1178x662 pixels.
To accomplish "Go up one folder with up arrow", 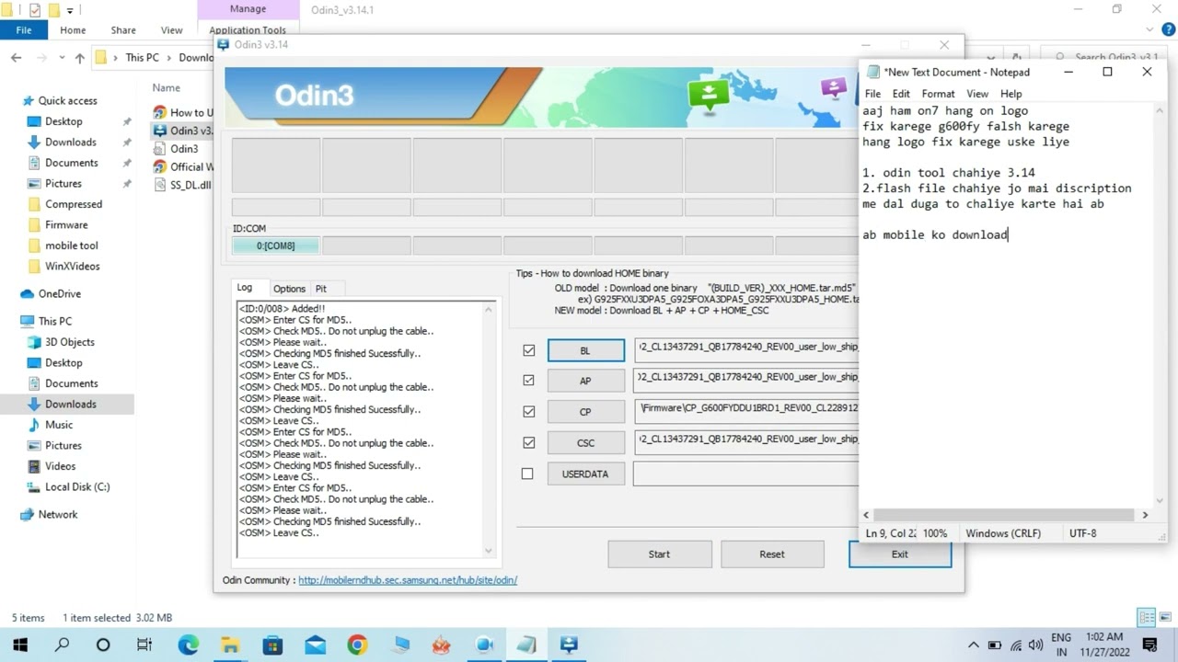I will (79, 57).
